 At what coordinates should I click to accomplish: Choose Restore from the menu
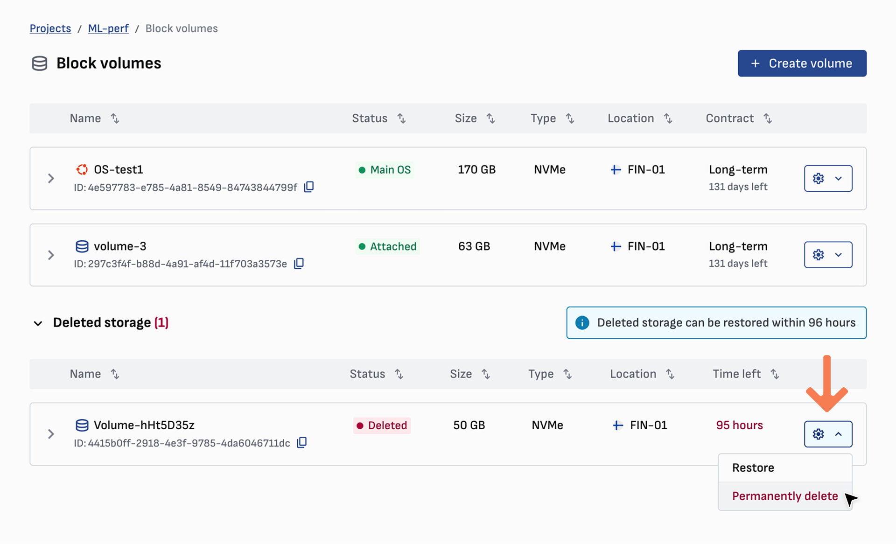[753, 468]
